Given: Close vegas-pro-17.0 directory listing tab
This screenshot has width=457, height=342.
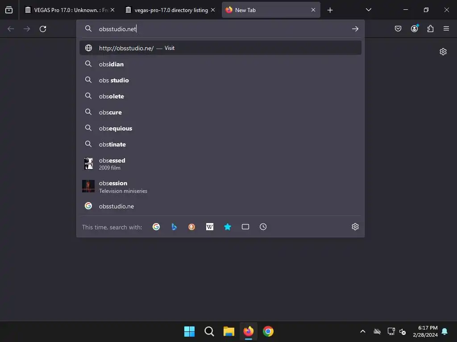Looking at the screenshot, I should click(x=213, y=10).
